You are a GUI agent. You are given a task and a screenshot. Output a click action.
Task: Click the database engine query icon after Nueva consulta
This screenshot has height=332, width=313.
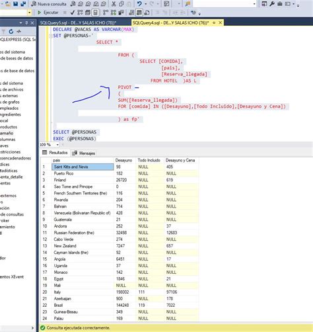pos(73,4)
